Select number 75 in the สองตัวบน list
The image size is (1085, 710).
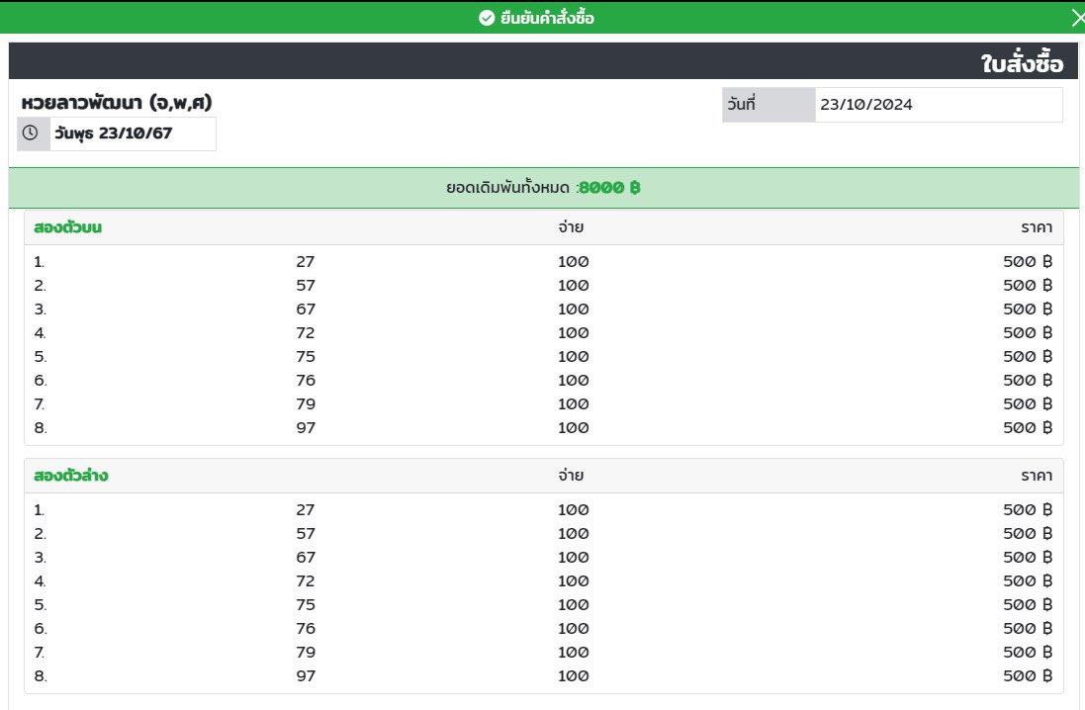pyautogui.click(x=306, y=356)
